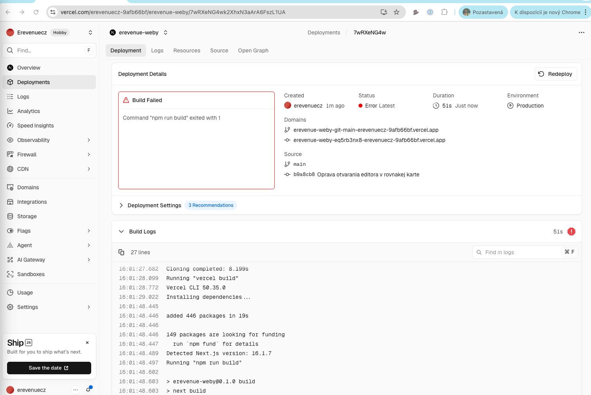Viewport: 591px width, 395px height.
Task: Click the Redeploy button
Action: tap(555, 74)
